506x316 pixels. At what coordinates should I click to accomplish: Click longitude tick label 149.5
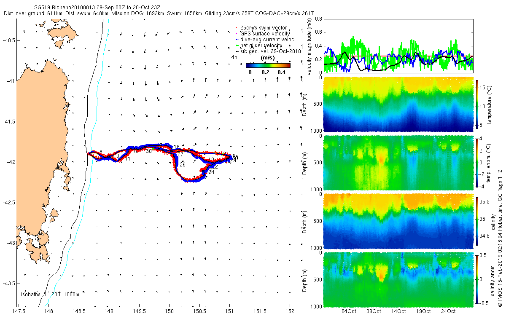(x=139, y=311)
